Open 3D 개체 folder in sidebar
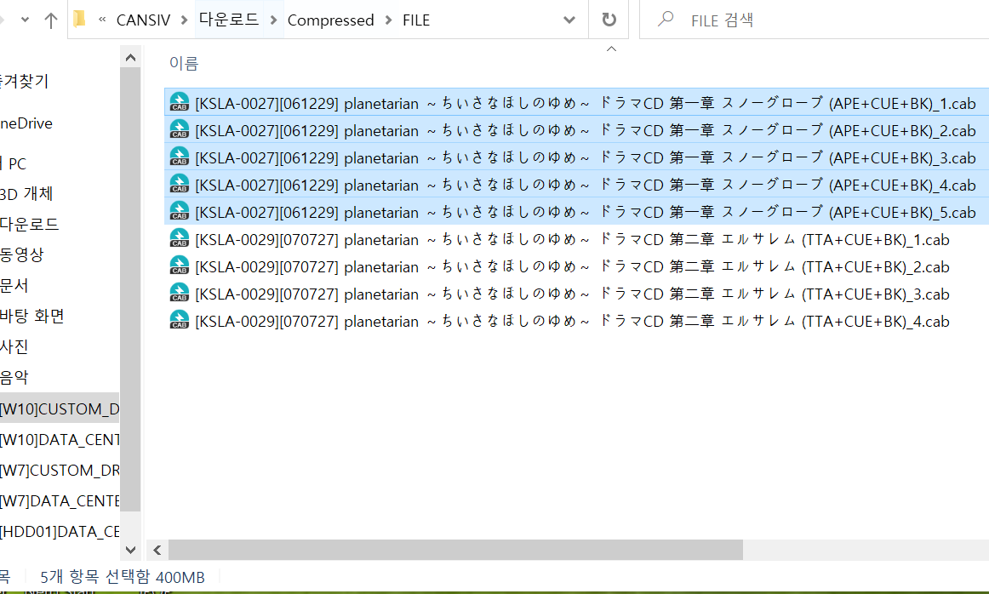 pyautogui.click(x=26, y=193)
